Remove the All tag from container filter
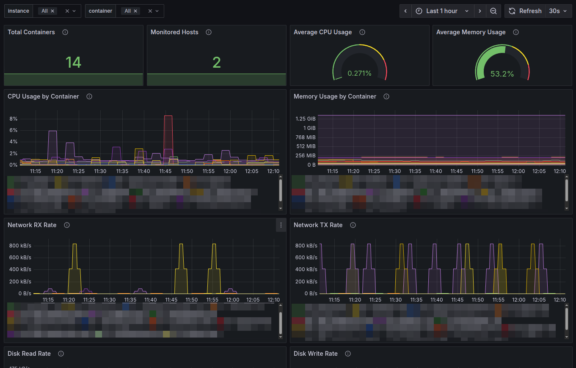Viewport: 576px width, 368px height. click(135, 11)
